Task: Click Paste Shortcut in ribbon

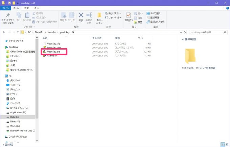Action: (x=44, y=22)
